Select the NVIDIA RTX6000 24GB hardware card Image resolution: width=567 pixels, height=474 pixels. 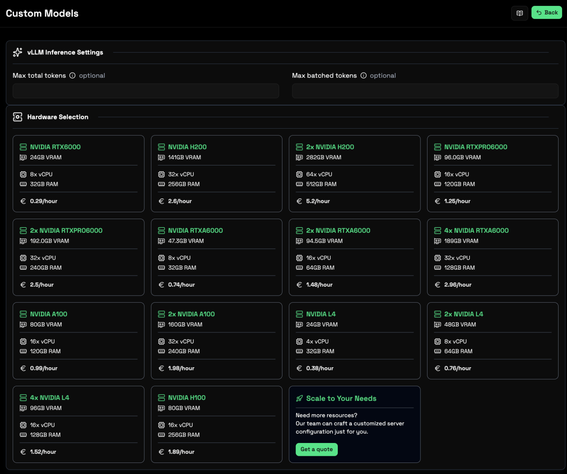(79, 174)
